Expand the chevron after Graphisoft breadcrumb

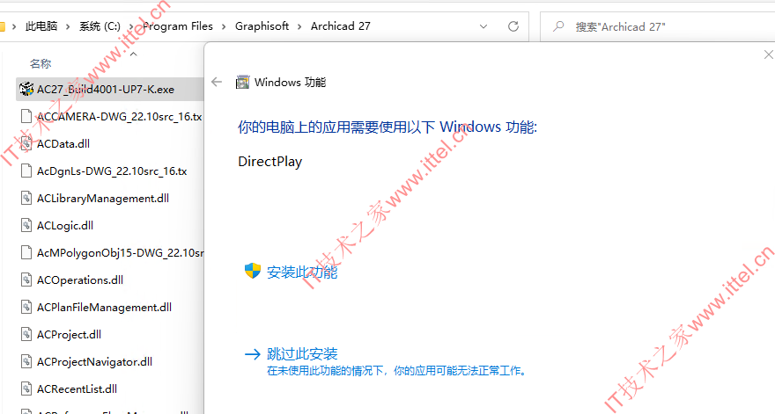[299, 26]
